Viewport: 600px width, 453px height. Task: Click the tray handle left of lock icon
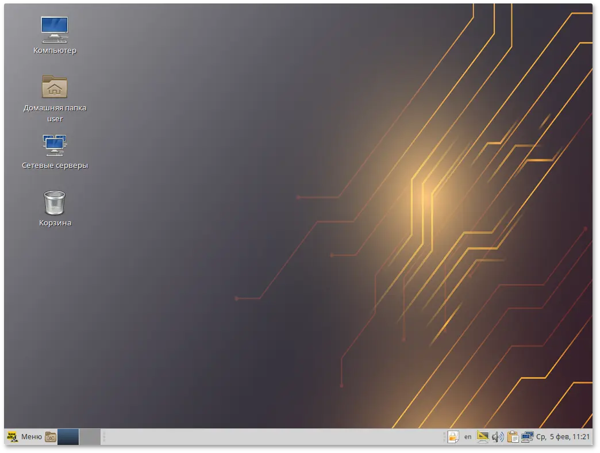[444, 437]
